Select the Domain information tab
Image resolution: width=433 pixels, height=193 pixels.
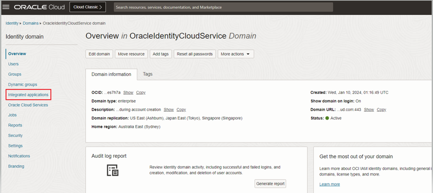click(111, 74)
